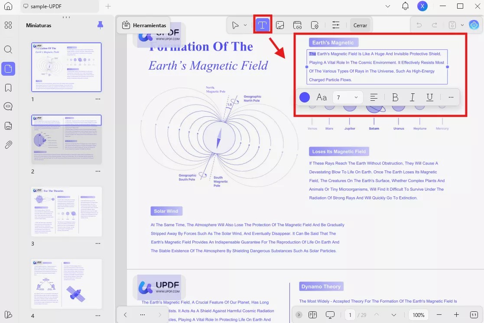
Task: Open the 100% zoom level box
Action: pyautogui.click(x=418, y=315)
